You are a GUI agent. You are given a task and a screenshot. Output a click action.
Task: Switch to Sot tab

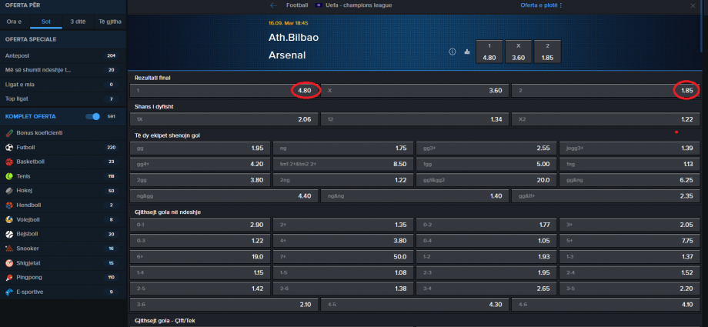tap(46, 22)
